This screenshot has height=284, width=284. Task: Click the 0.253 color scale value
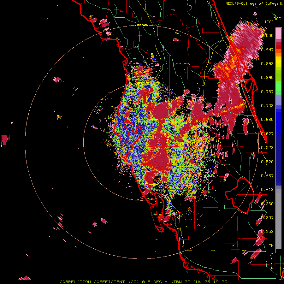(x=267, y=232)
